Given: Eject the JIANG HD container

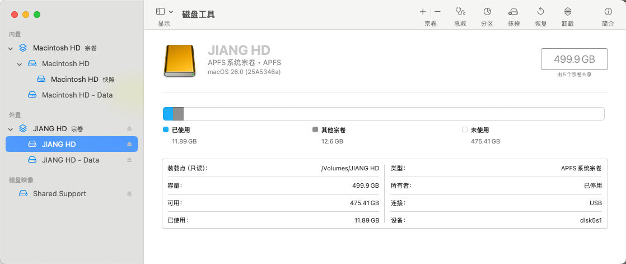Looking at the screenshot, I should (x=129, y=129).
